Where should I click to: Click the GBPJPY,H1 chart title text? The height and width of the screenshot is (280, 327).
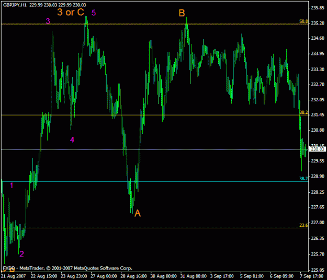[x=44, y=5]
